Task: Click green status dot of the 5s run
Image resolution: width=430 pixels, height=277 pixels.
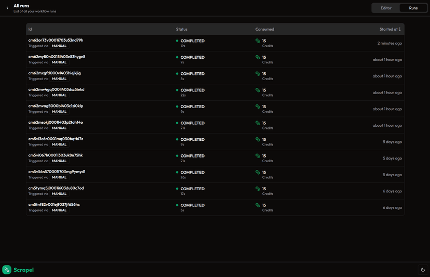Action: click(x=177, y=205)
